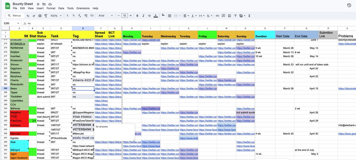356x160 pixels.
Task: Open the Google Sheets home icon
Action: coord(7,6)
